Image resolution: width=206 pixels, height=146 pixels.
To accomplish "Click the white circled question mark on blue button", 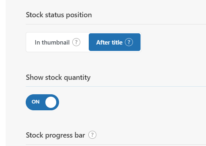I will tap(129, 42).
